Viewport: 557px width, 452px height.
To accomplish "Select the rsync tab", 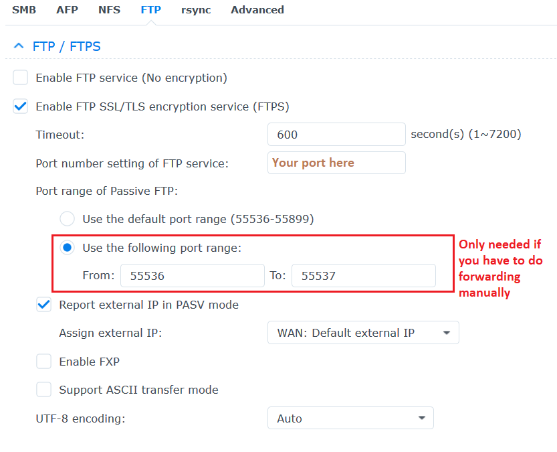I will pyautogui.click(x=196, y=10).
